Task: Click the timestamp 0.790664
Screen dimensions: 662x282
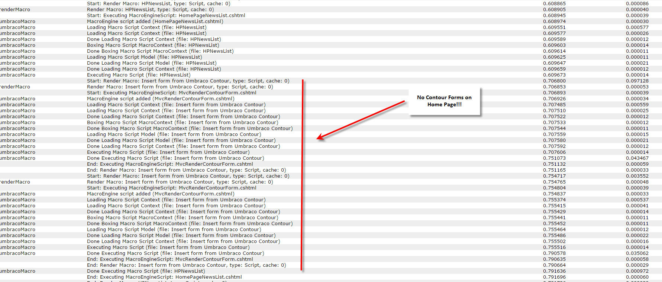Action: tap(554, 265)
